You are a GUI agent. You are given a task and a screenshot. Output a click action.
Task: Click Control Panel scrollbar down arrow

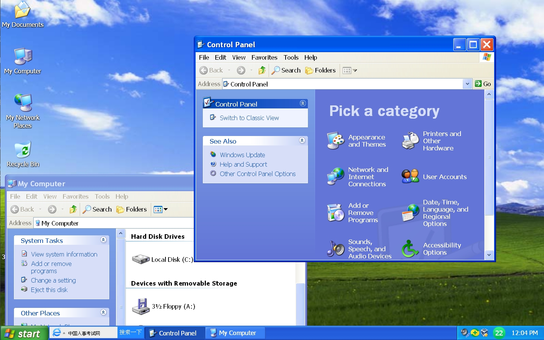pyautogui.click(x=489, y=255)
